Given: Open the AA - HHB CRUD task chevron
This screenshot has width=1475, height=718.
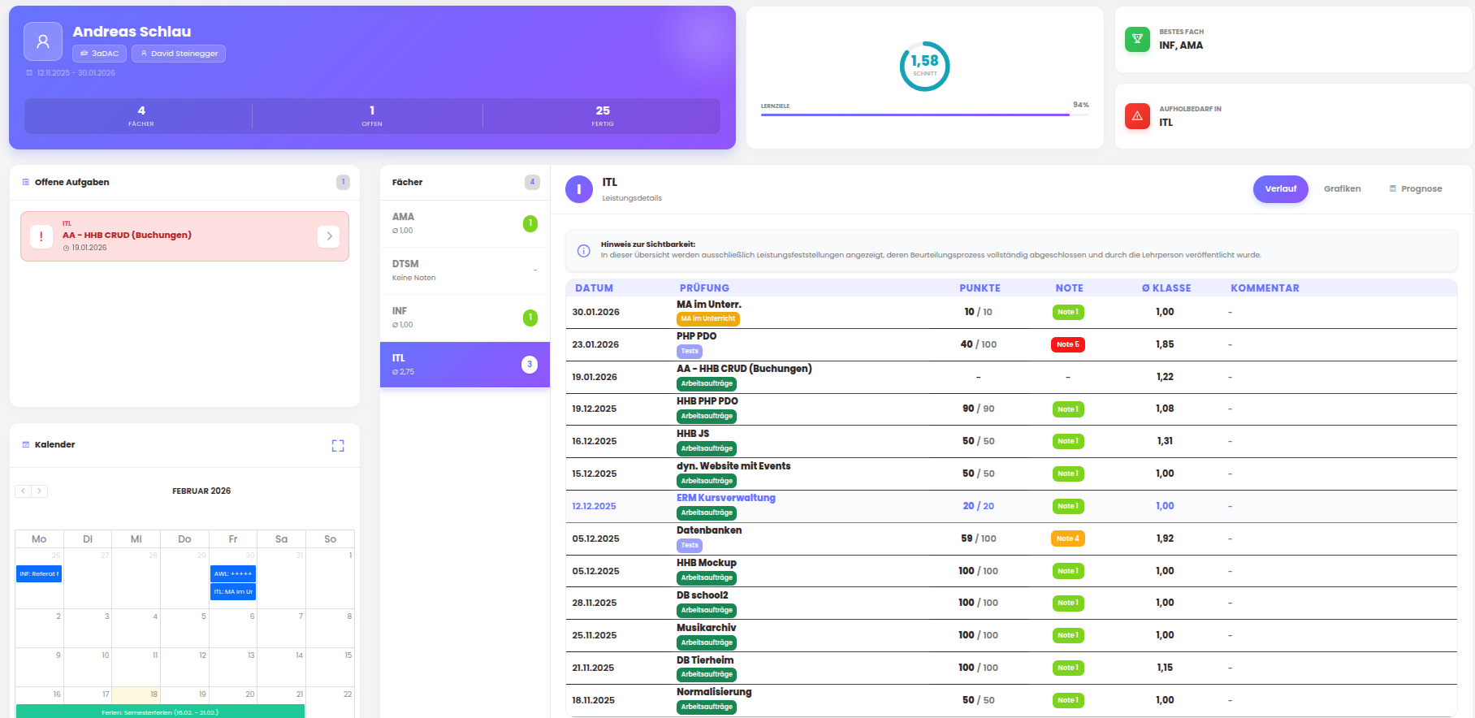Looking at the screenshot, I should point(328,236).
